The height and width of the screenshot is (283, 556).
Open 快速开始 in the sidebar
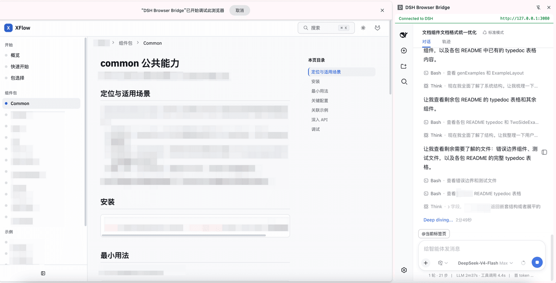(x=20, y=67)
